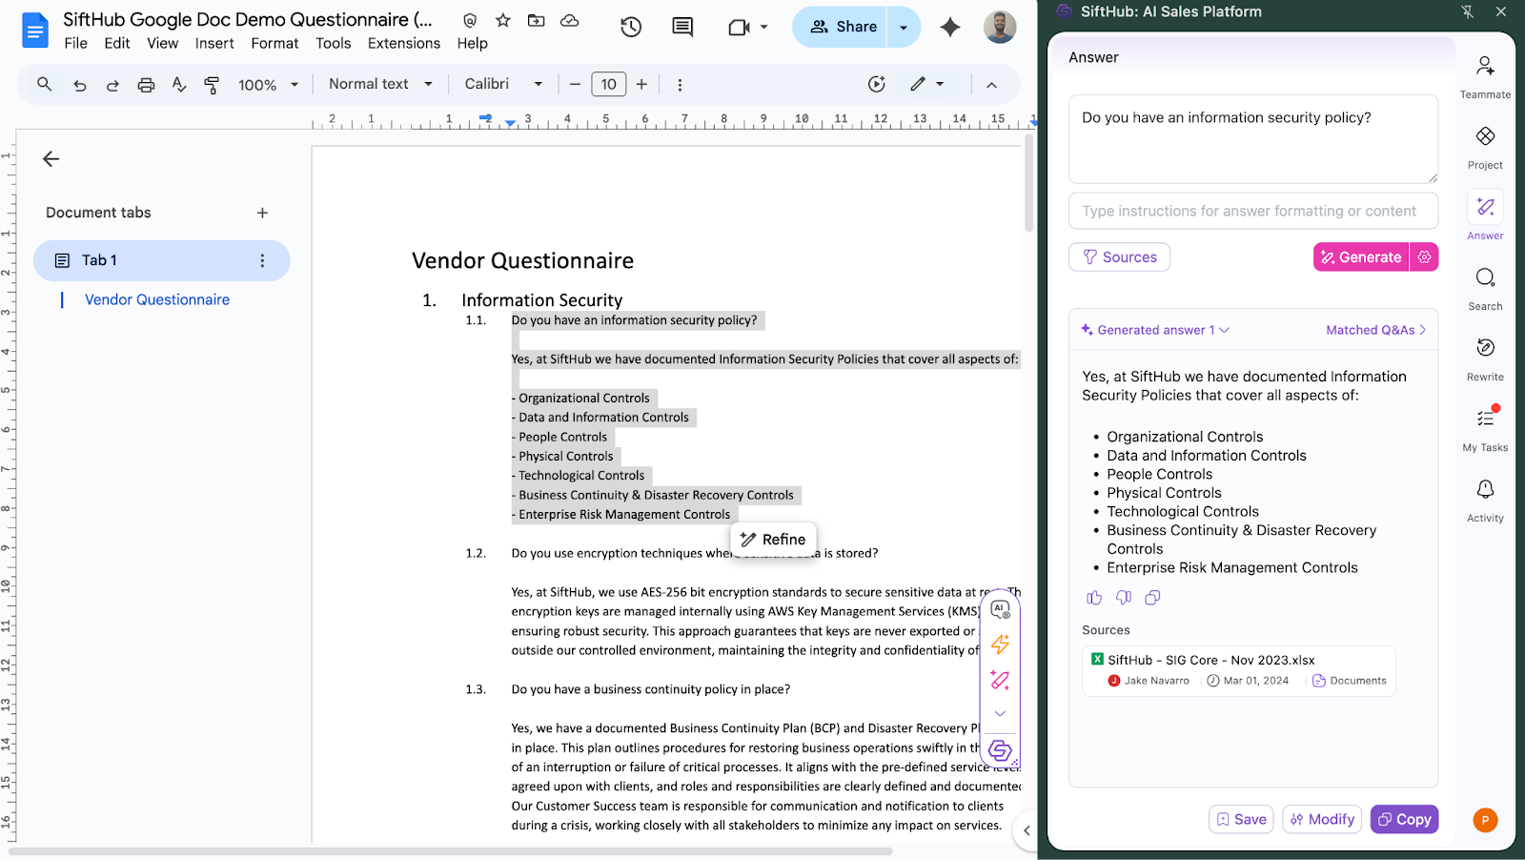Open the Rewrite panel in SiftHub sidebar
Image resolution: width=1525 pixels, height=860 pixels.
(1484, 349)
